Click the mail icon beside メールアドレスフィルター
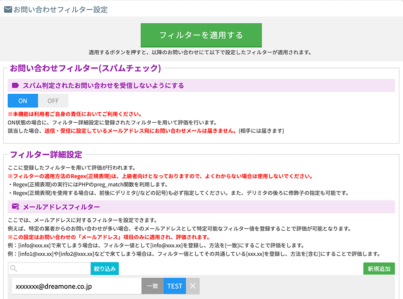 [16, 207]
